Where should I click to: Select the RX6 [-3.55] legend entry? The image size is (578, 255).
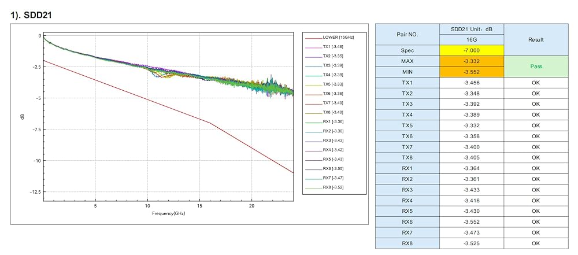(x=324, y=169)
